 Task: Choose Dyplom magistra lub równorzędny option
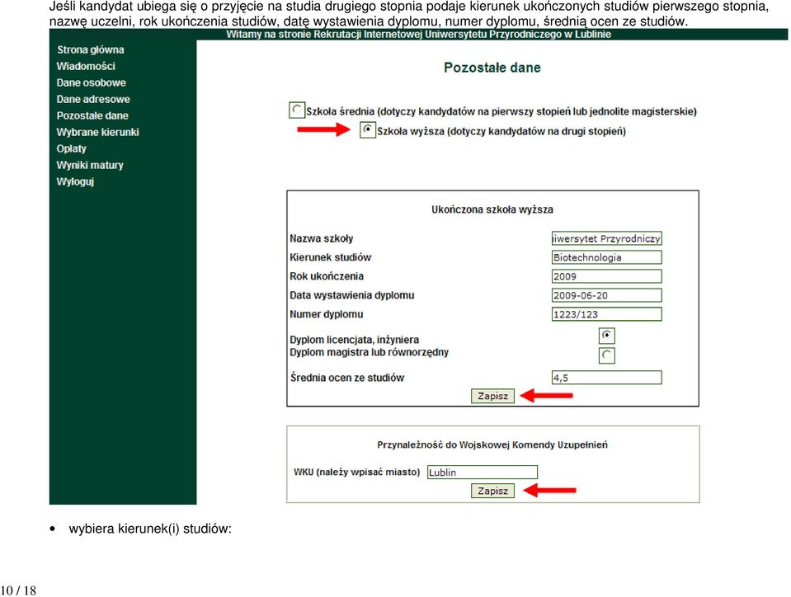coord(607,355)
